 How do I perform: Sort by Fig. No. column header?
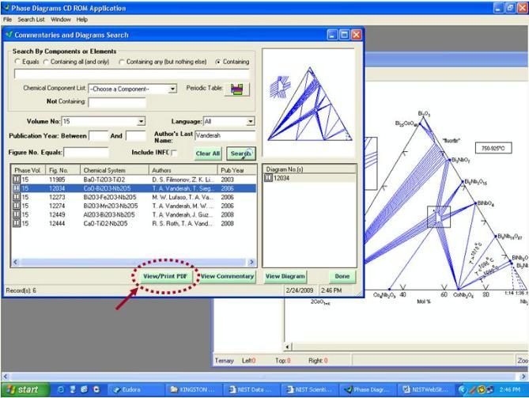[62, 170]
